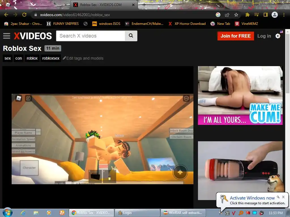This screenshot has width=290, height=217.
Task: Open the VineMEMZ bookmark
Action: 246,24
